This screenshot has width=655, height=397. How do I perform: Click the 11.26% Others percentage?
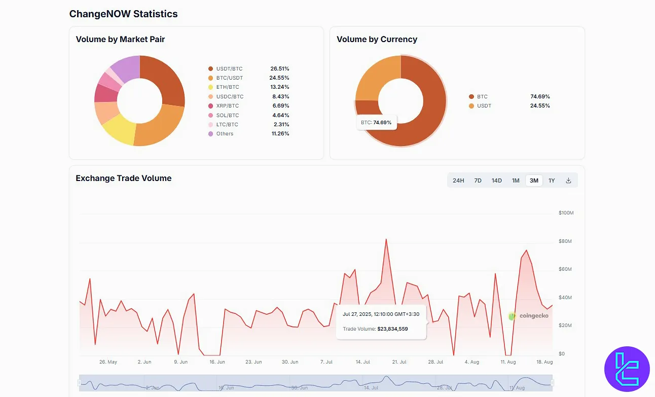tap(280, 134)
